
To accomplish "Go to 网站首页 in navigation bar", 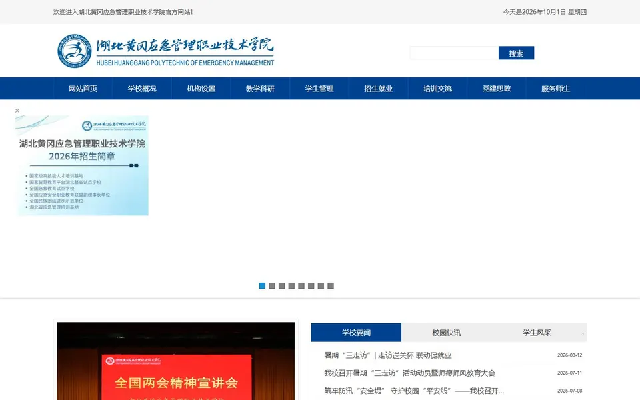I will 83,89.
